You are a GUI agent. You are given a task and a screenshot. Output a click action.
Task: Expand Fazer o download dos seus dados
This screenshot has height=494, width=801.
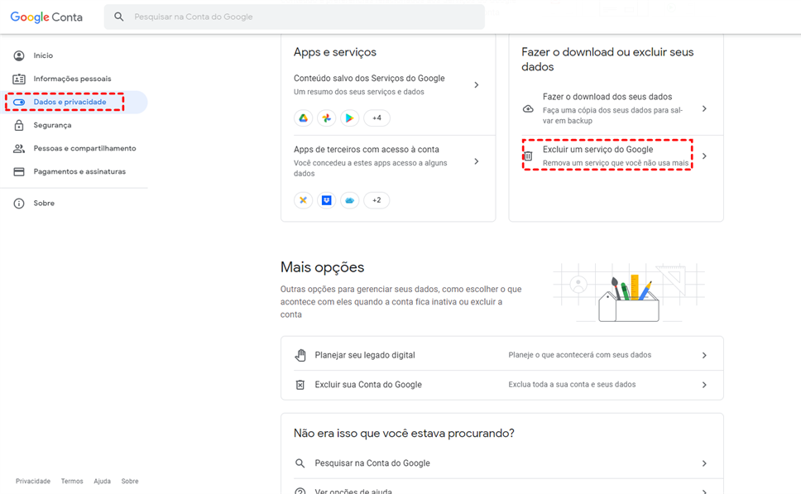[704, 109]
